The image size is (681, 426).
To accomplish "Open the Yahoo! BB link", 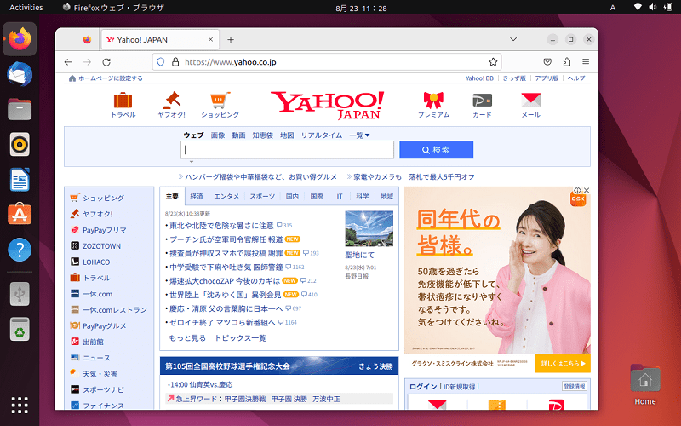I will pos(479,78).
